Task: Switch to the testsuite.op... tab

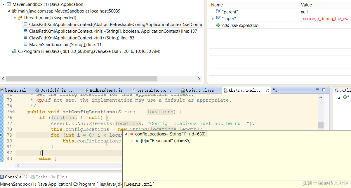Action: coord(151,90)
